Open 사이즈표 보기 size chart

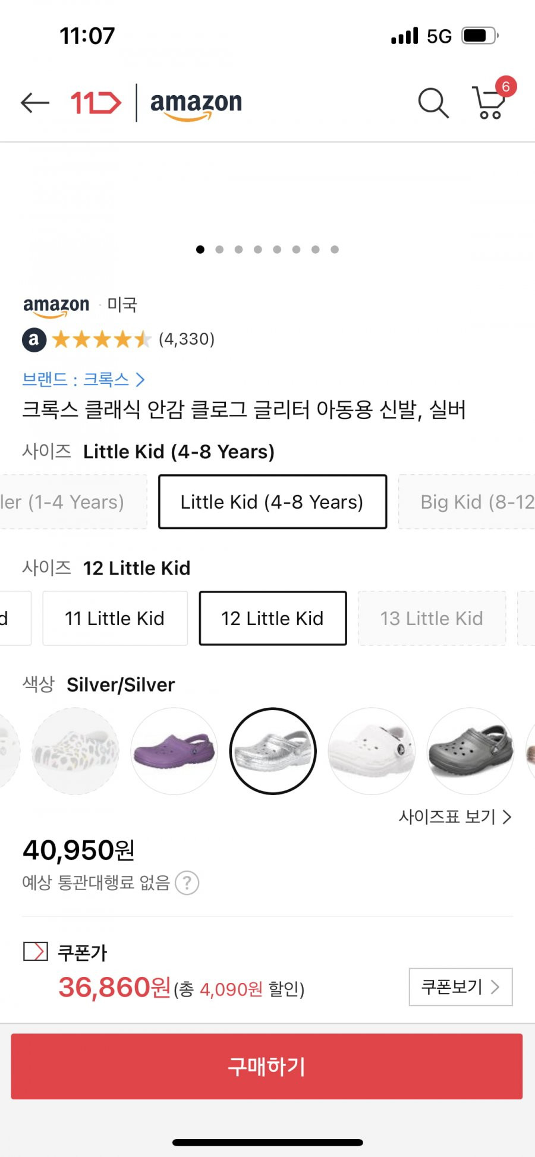455,816
